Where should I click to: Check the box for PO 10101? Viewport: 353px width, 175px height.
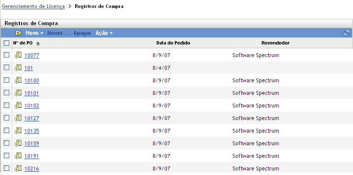point(6,93)
